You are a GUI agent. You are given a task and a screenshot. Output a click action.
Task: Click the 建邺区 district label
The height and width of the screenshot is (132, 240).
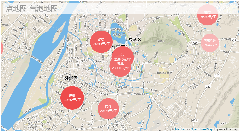coord(71,78)
